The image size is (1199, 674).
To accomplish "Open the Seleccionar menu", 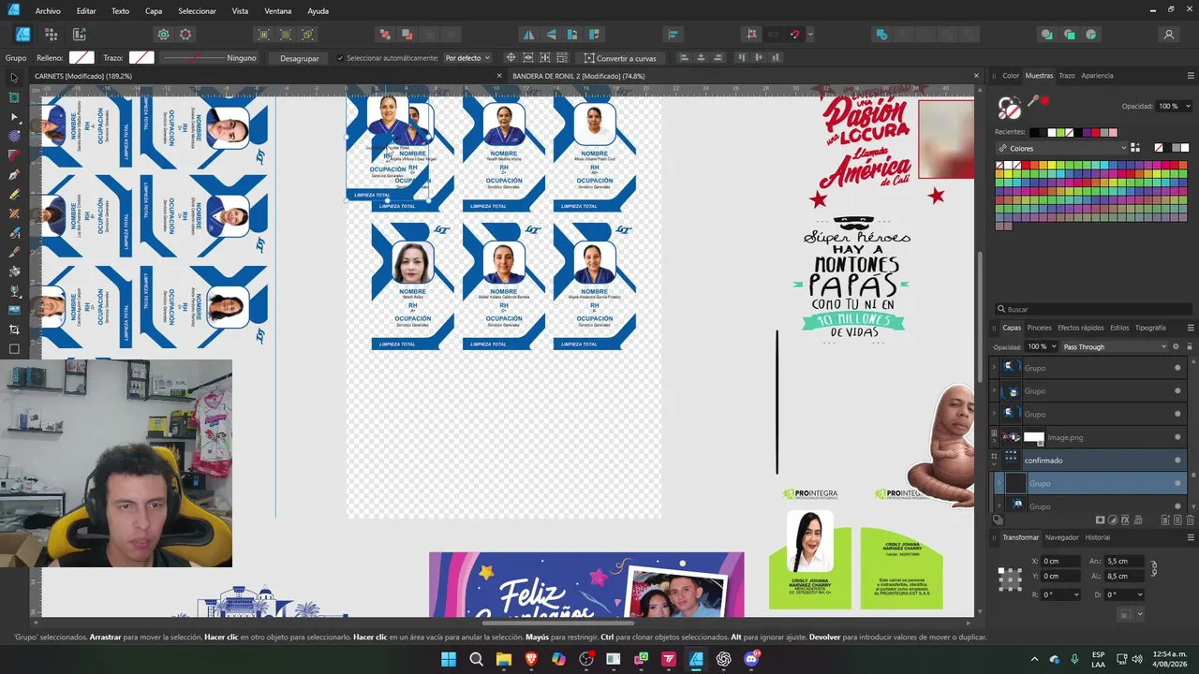I will [x=197, y=11].
